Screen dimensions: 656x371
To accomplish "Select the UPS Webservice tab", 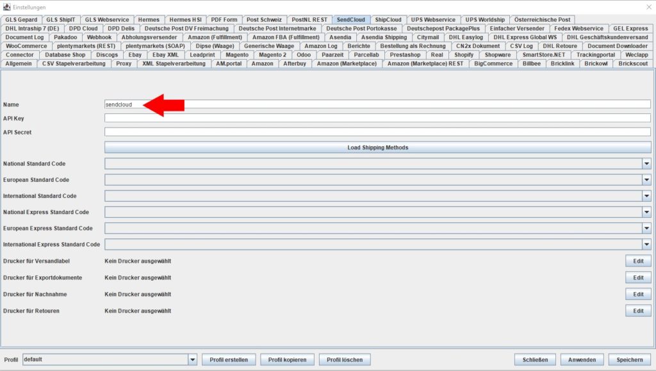I will tap(433, 20).
